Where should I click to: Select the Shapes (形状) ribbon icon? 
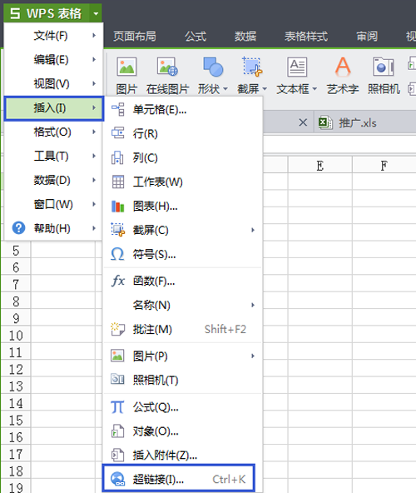(213, 67)
